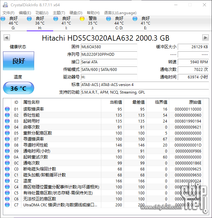Image resolution: width=212 pixels, height=218 pixels.
Task: Select the yellow warning icon for drive J:
Action: click(x=82, y=19)
